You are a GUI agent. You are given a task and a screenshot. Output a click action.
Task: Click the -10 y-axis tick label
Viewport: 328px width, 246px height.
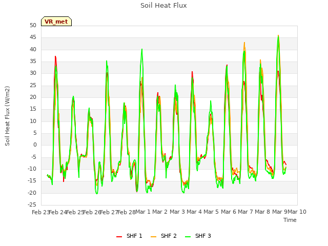point(32,169)
